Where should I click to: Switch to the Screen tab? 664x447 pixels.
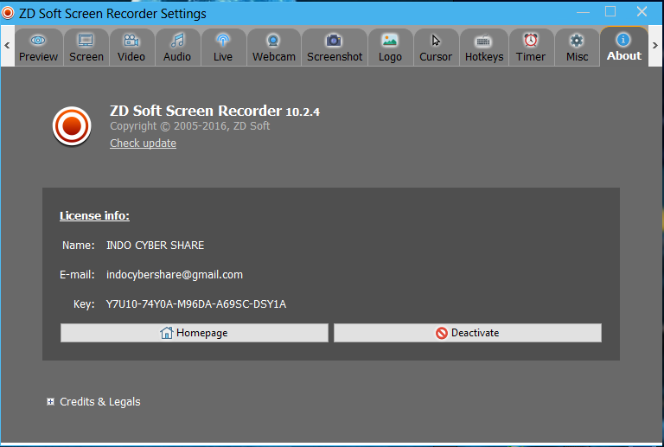click(x=86, y=48)
